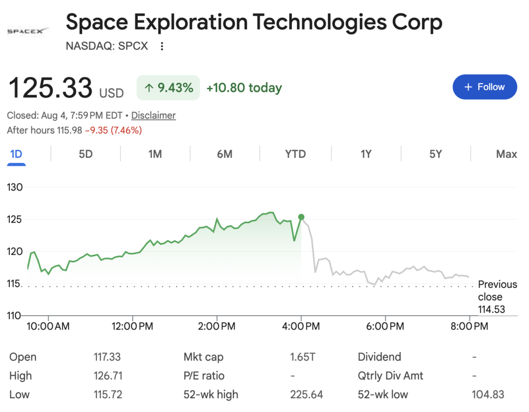Click the green up-arrow percentage badge
Viewport: 529px width, 412px height.
click(168, 88)
